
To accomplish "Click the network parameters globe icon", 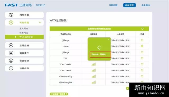I will [x=11, y=15].
